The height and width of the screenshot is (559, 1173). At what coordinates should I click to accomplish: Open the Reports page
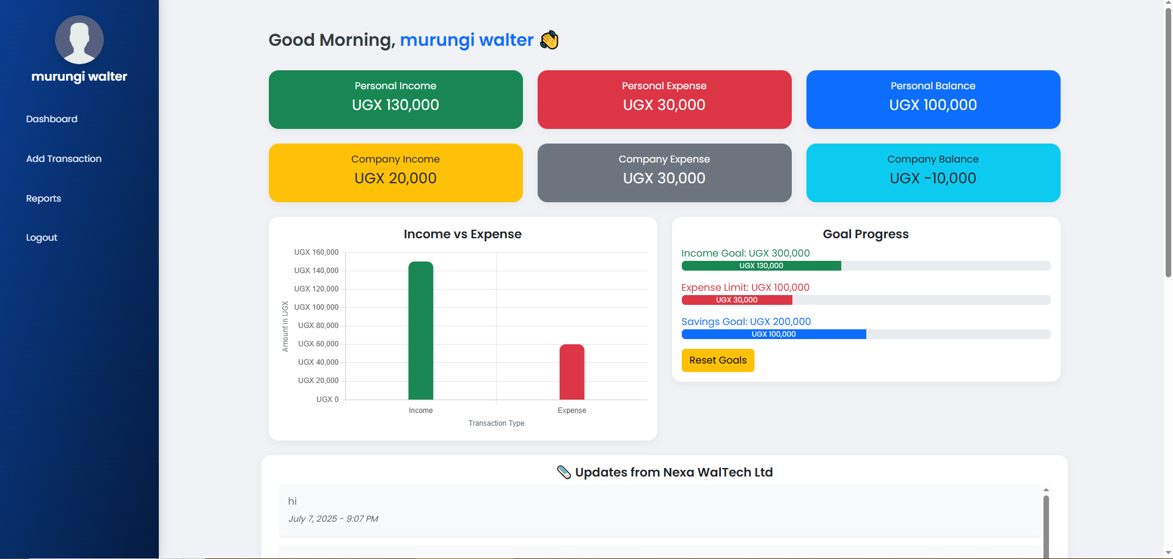43,198
